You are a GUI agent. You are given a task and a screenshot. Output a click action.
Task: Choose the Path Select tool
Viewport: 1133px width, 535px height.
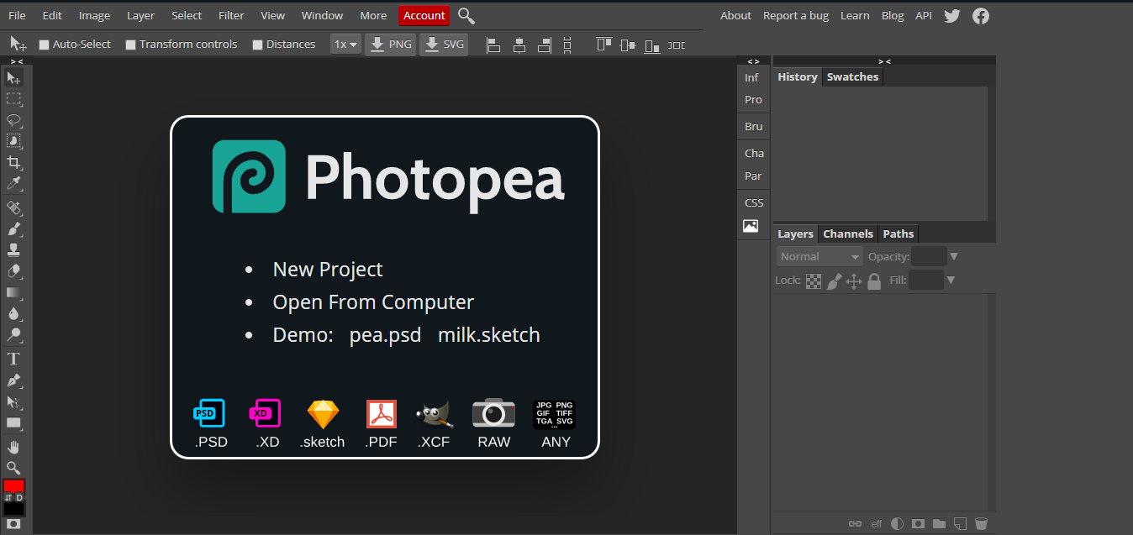point(13,402)
